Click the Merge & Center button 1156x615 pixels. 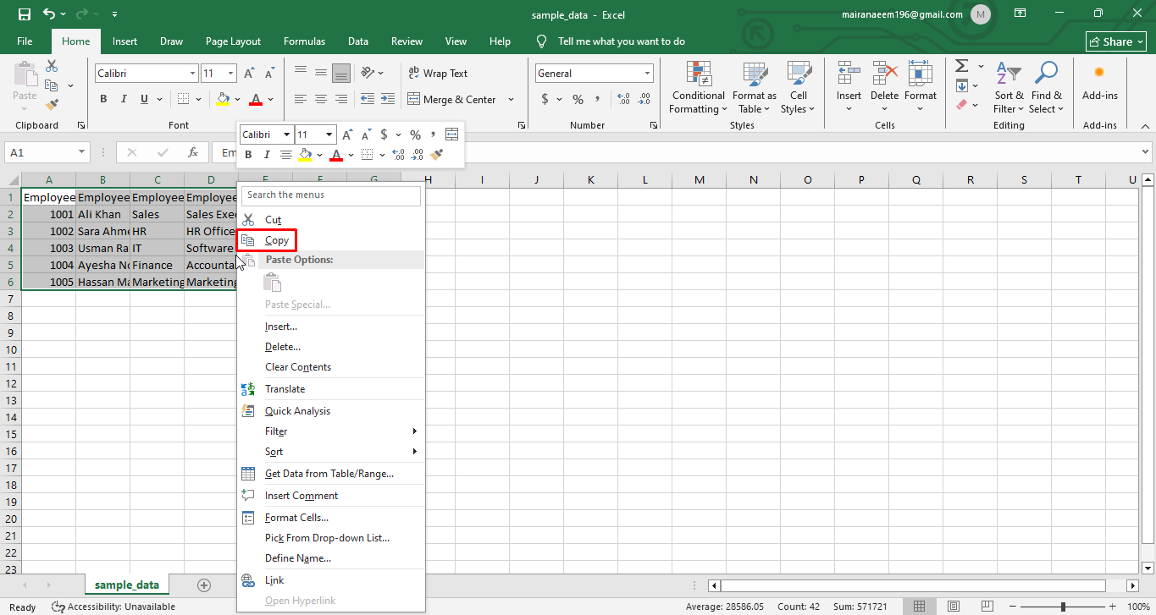(452, 99)
